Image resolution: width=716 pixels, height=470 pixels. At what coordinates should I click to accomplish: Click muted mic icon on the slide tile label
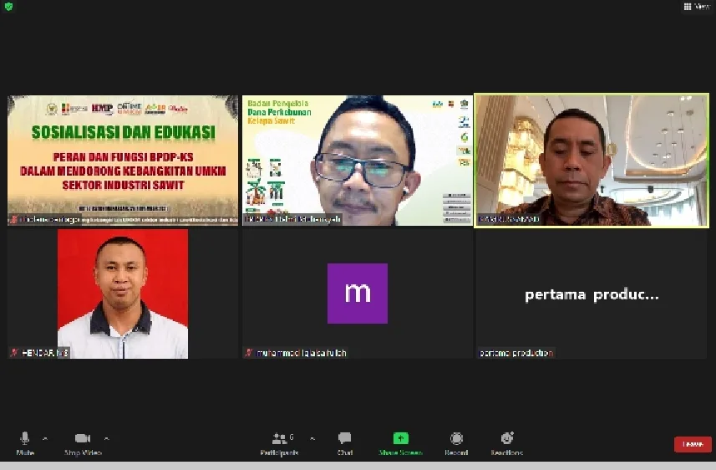click(14, 219)
